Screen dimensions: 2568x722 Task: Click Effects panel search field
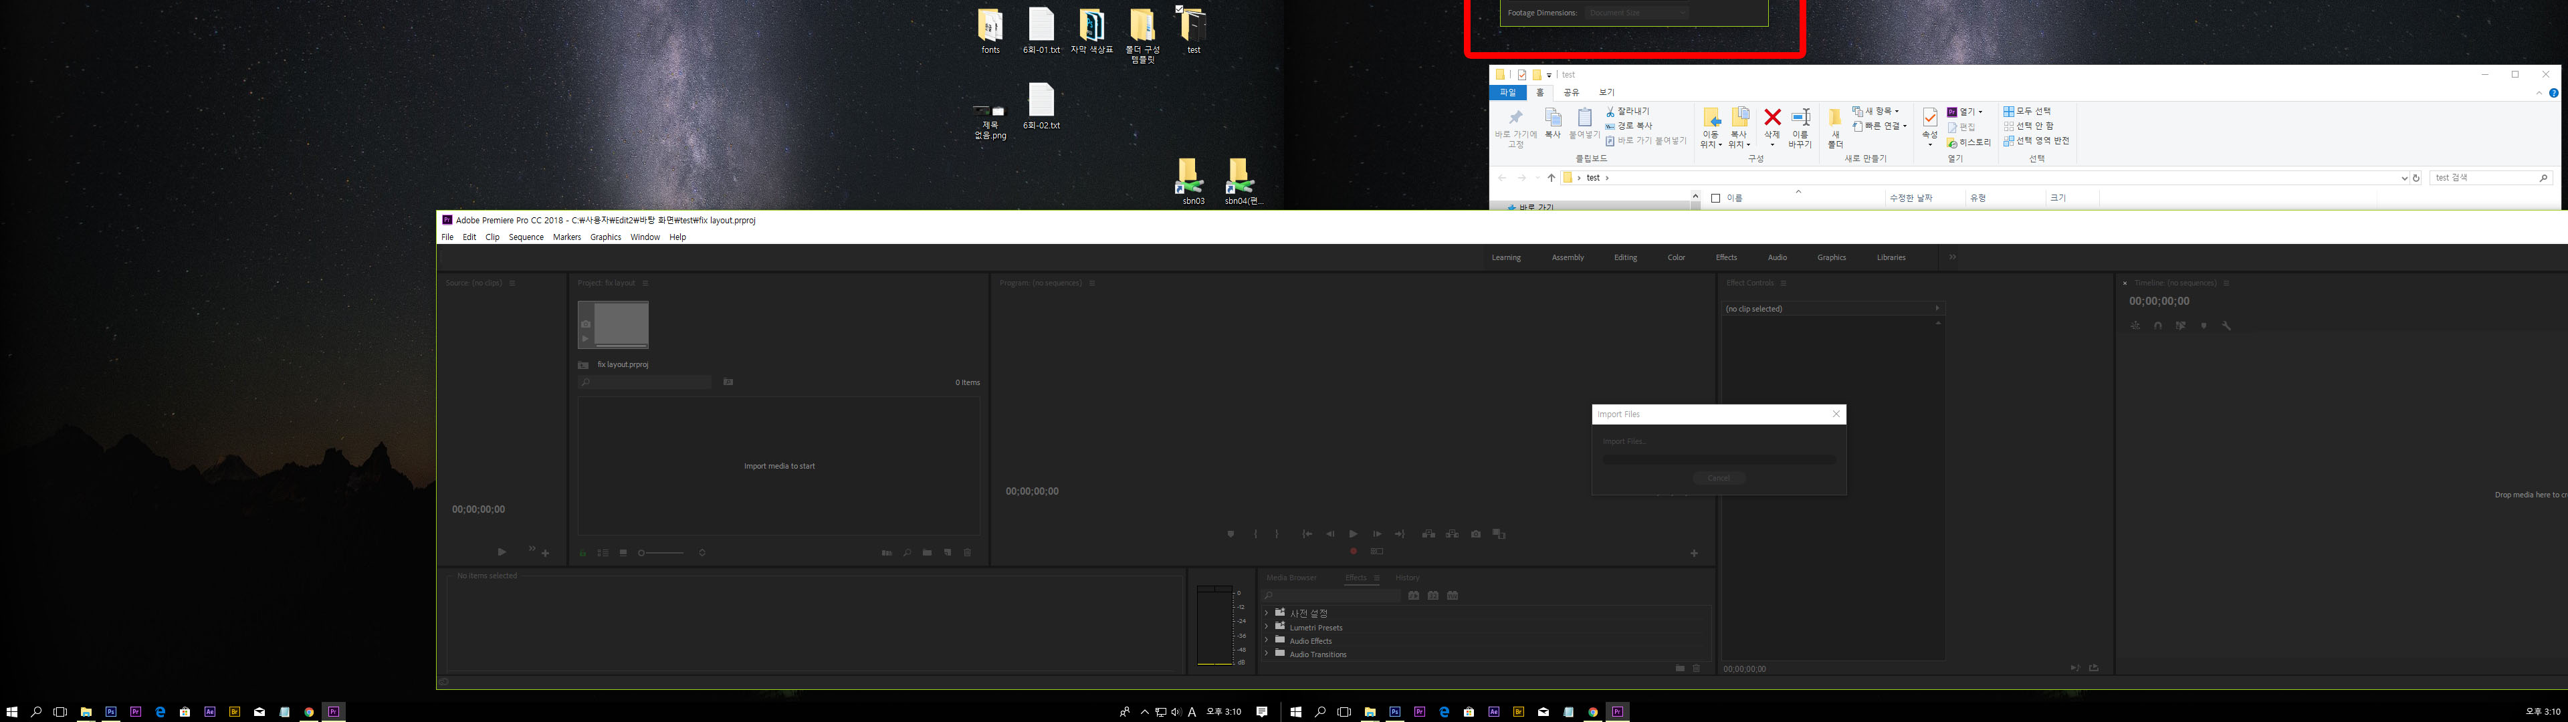1332,596
